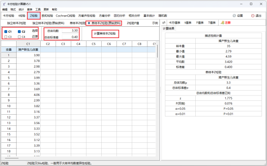Image resolution: width=267 pixels, height=166 pixels.
Task: Click the z value 1.775 in results
Action: tap(228, 98)
